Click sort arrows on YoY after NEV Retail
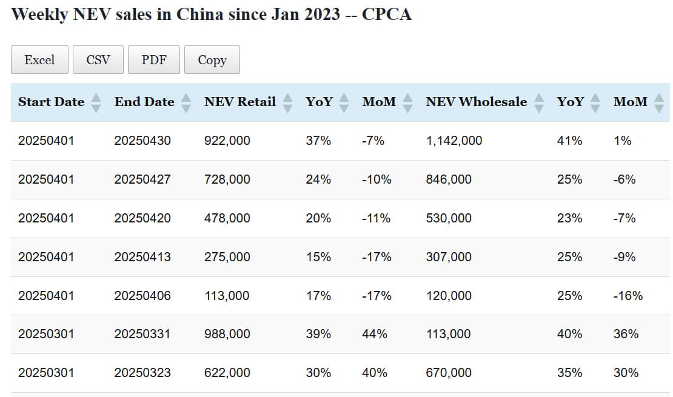 click(344, 102)
